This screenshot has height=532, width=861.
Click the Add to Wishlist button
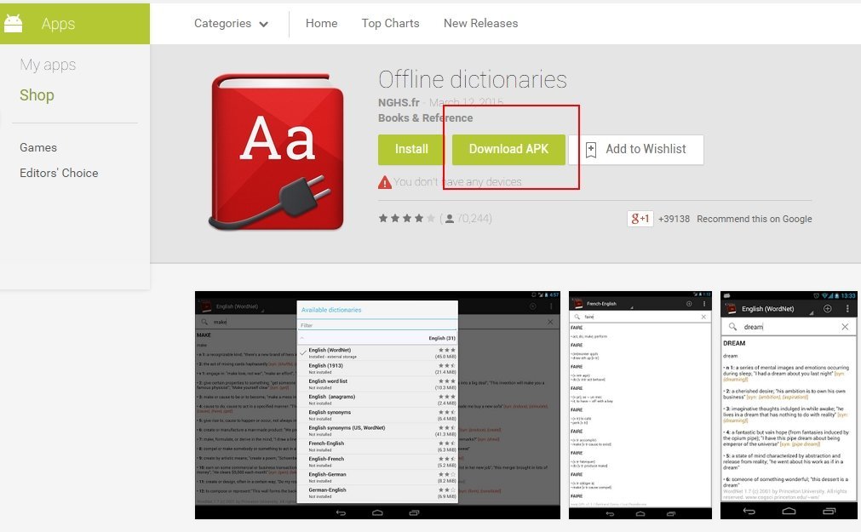(x=636, y=149)
